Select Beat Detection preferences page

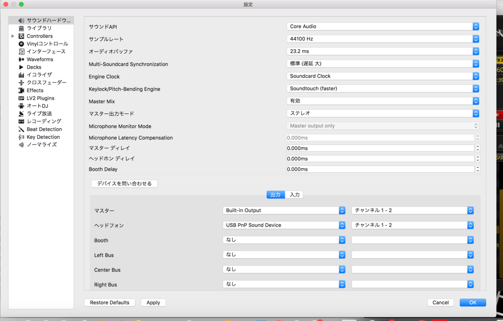pos(44,129)
